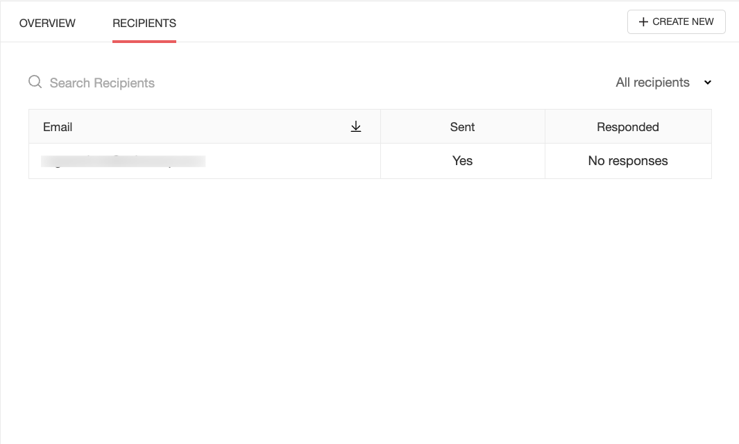
Task: Select the Recipients tab
Action: (144, 23)
